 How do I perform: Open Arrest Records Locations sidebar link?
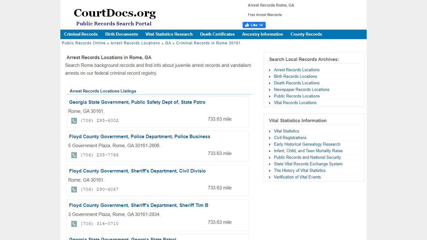click(x=297, y=70)
